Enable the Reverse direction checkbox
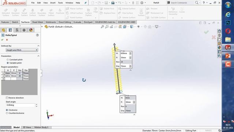Viewport: 234px width, 132px height. coord(7,98)
